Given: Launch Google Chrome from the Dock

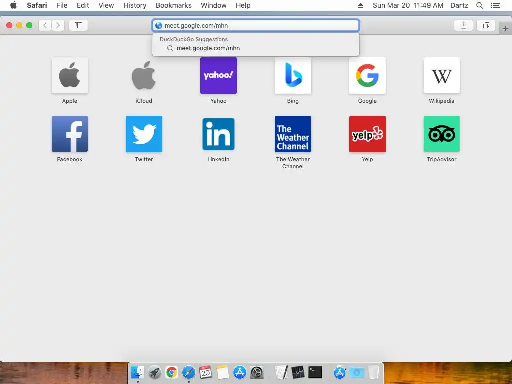Looking at the screenshot, I should pos(172,372).
